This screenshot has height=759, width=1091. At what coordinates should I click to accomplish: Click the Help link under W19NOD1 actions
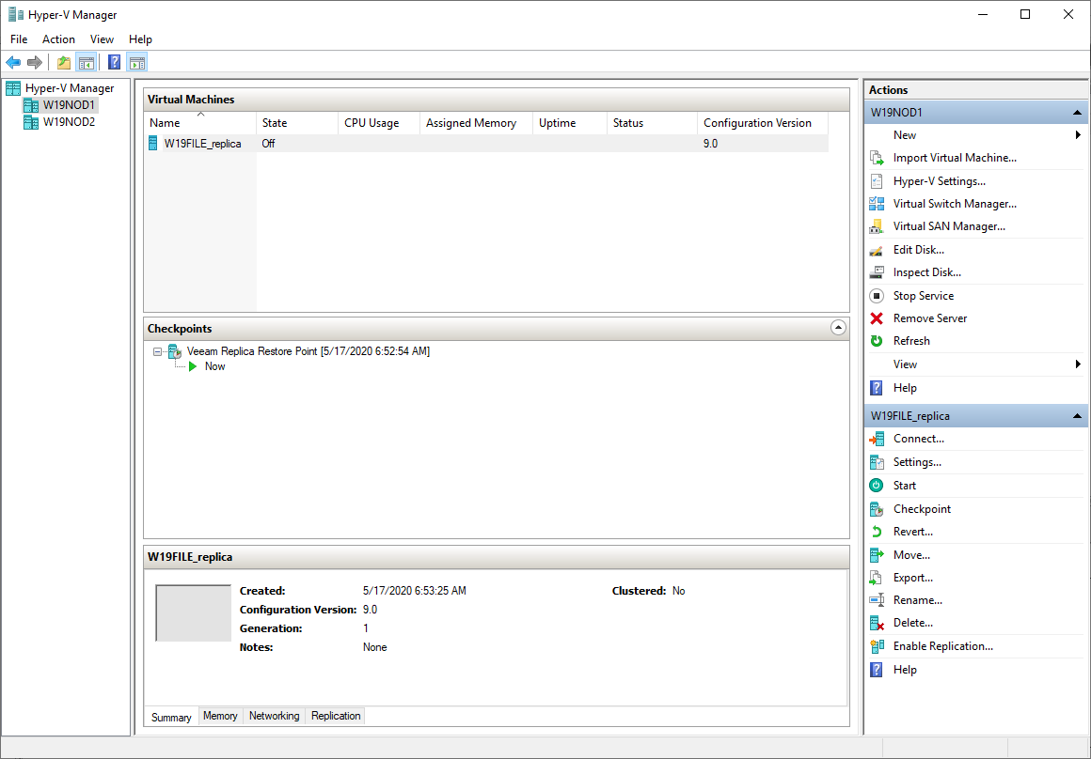[905, 388]
